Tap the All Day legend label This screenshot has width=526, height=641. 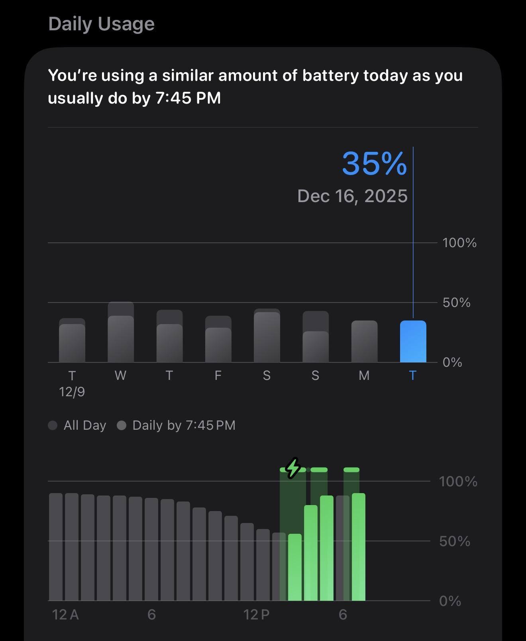[85, 425]
